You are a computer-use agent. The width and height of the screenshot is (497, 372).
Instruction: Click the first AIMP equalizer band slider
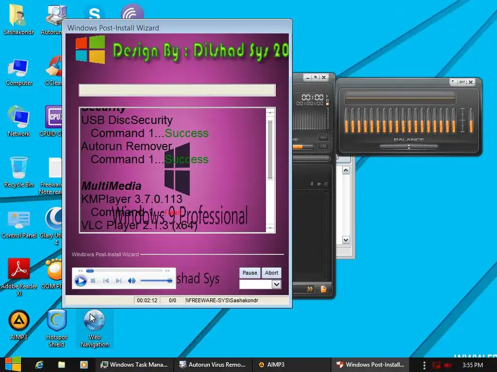tap(347, 121)
